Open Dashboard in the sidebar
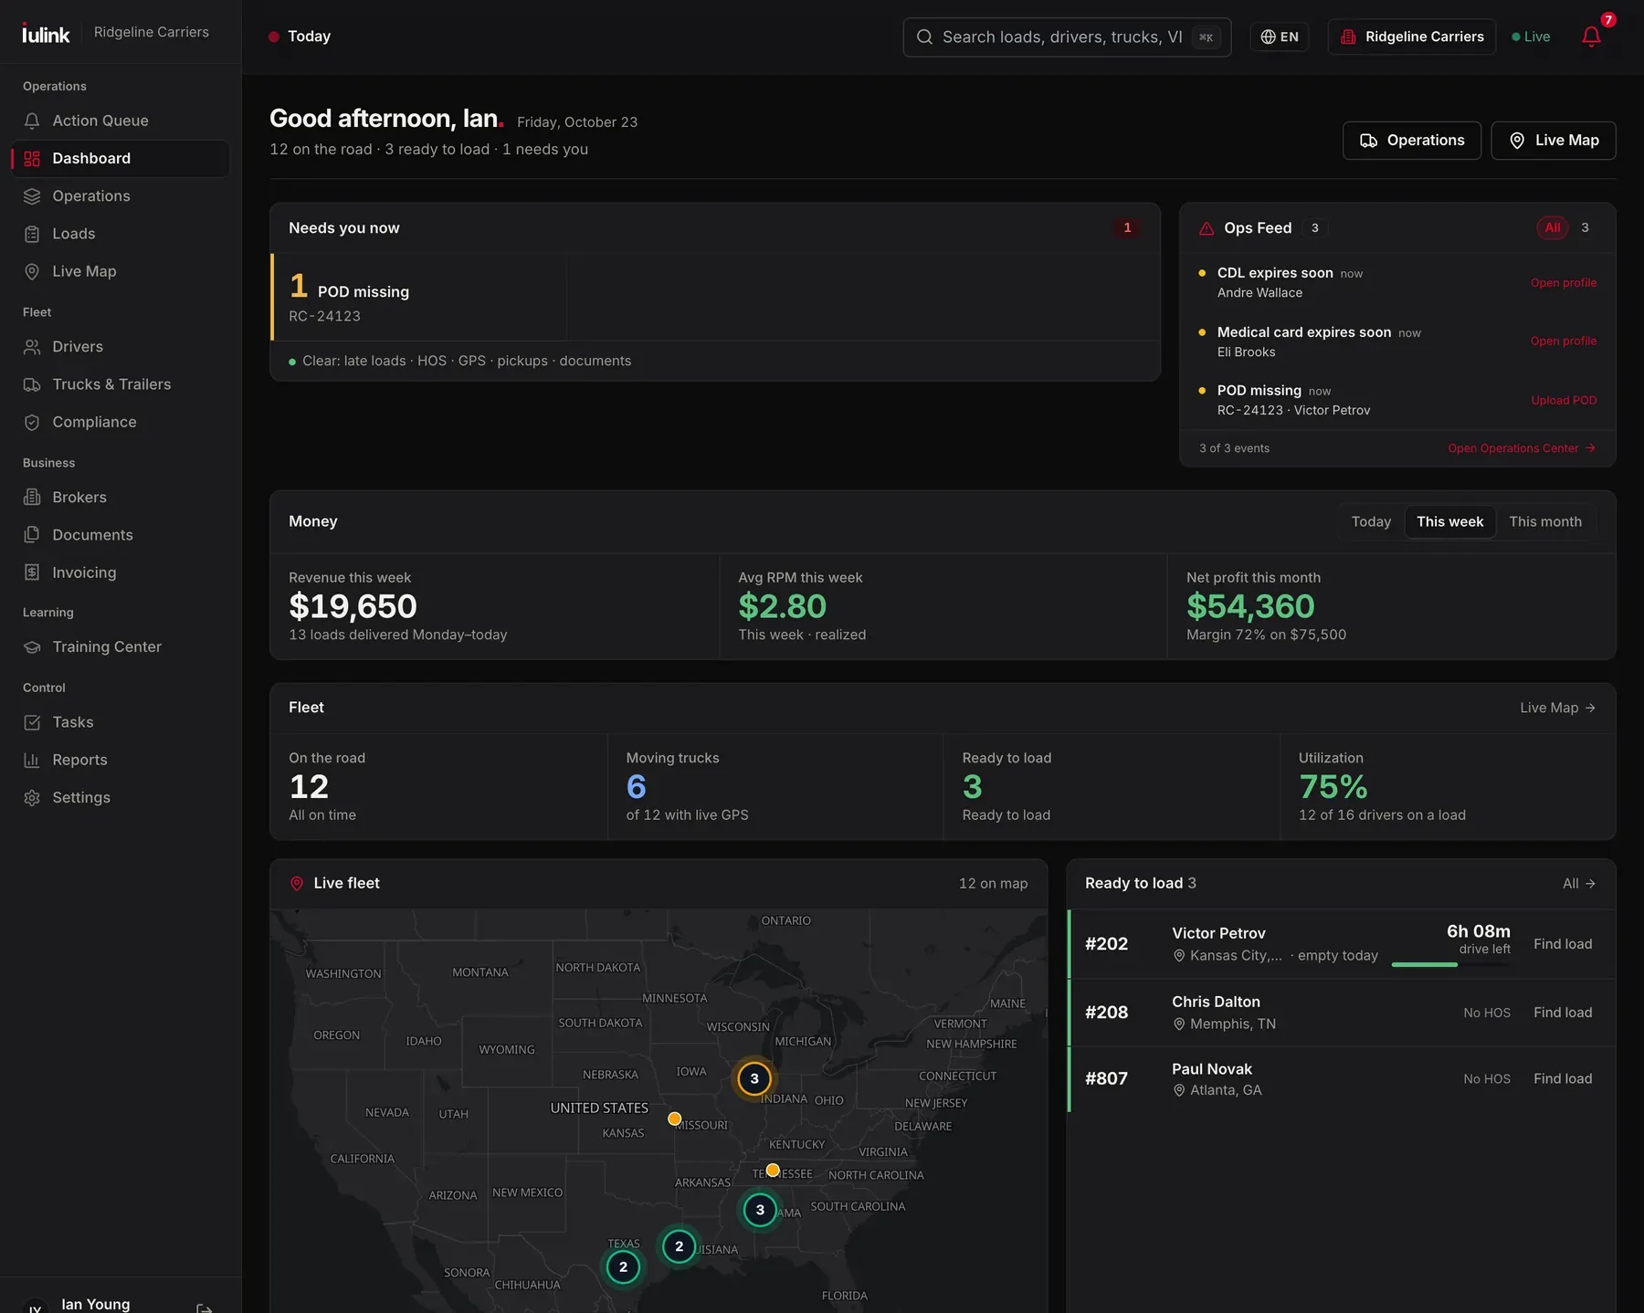This screenshot has height=1313, width=1644. click(121, 159)
